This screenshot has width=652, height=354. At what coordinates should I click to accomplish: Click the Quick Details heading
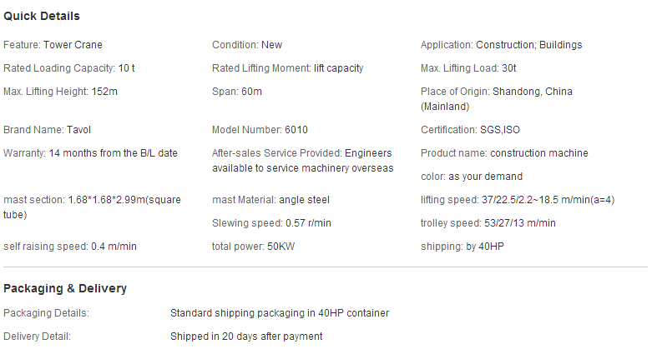pos(42,16)
